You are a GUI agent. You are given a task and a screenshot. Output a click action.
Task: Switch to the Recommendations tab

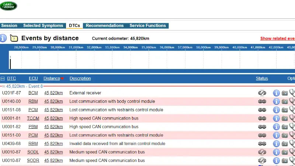pos(104,26)
